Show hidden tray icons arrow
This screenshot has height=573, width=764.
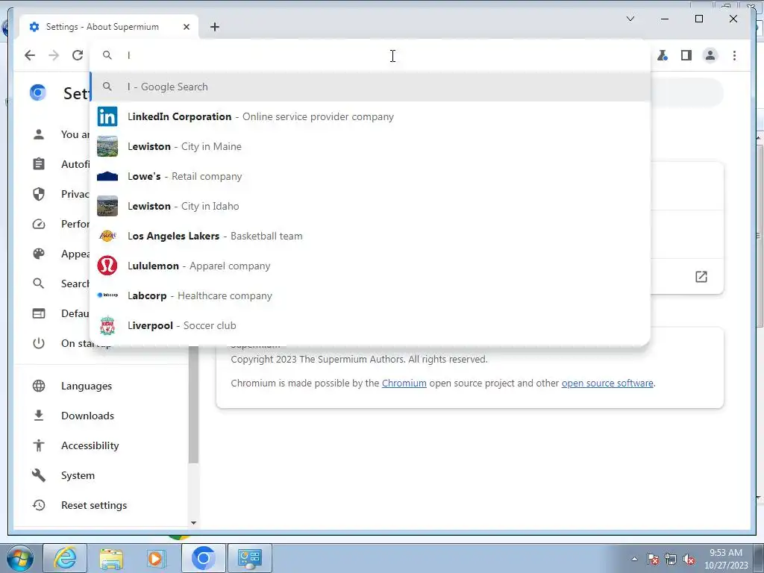(634, 560)
